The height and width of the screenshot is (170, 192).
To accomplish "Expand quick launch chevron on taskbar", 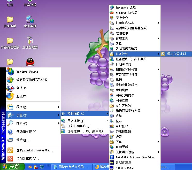I will pos(48,165).
